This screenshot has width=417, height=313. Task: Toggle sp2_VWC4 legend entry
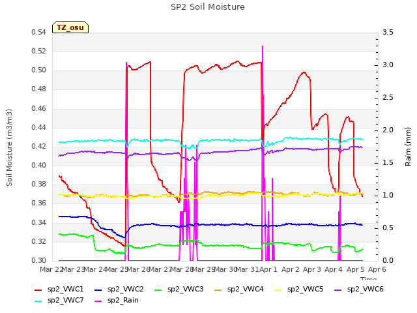point(239,290)
